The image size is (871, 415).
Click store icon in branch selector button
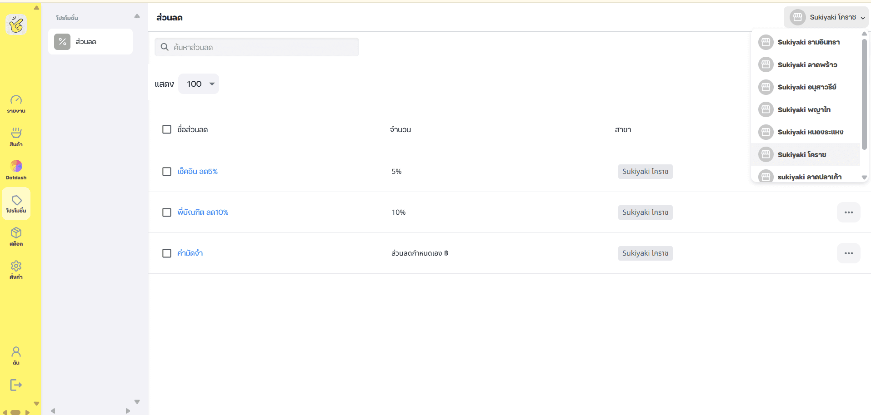tap(797, 17)
